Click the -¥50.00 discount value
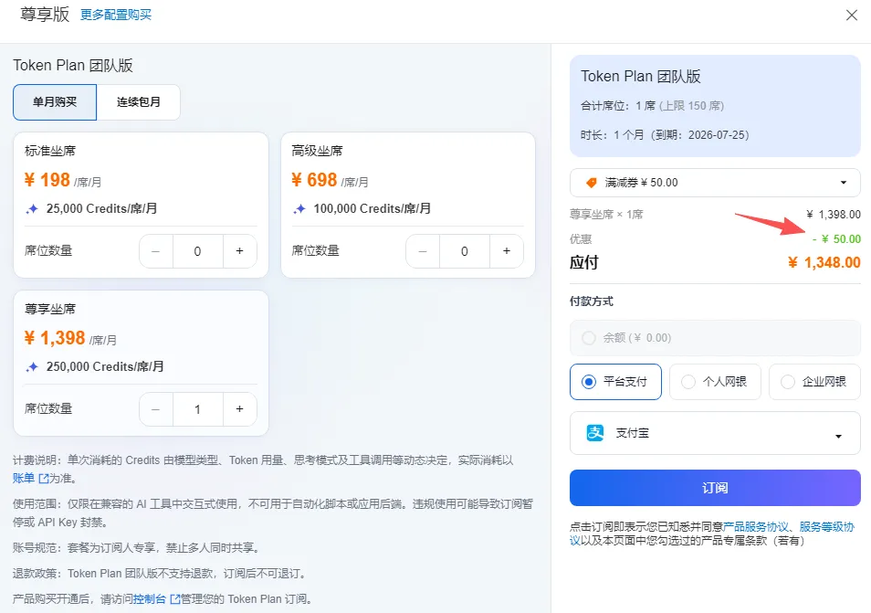 (836, 239)
